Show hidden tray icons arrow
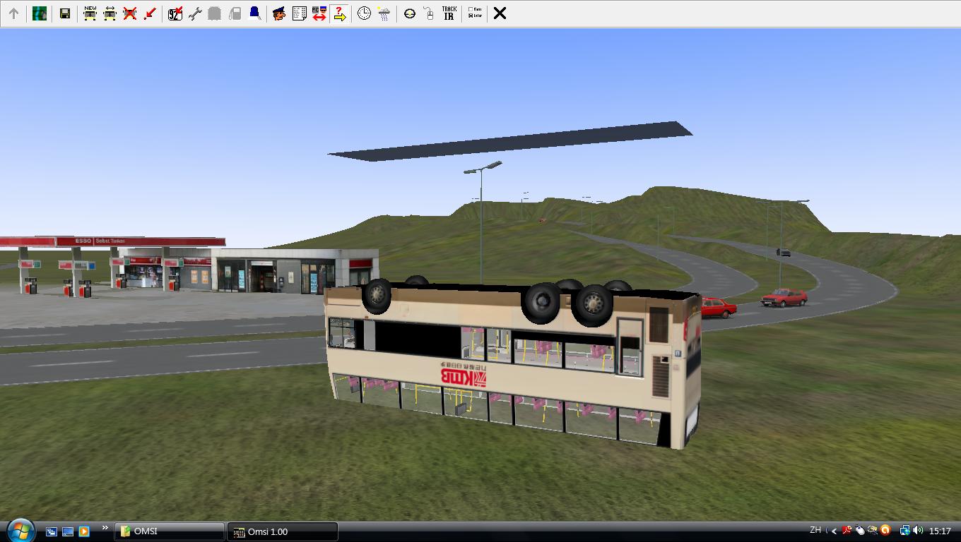Screen dimensions: 961x542 (x=835, y=531)
